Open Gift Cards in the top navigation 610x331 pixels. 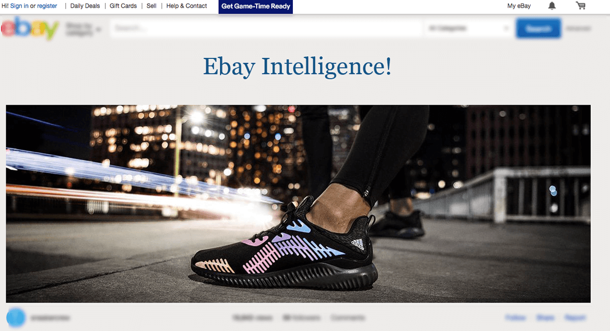[x=123, y=6]
